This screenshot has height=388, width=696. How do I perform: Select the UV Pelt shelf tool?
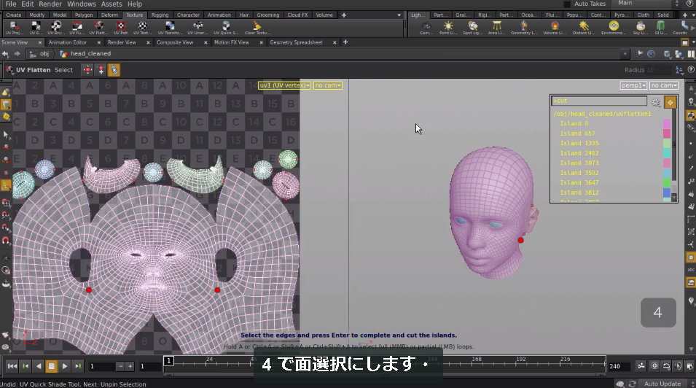[x=120, y=28]
